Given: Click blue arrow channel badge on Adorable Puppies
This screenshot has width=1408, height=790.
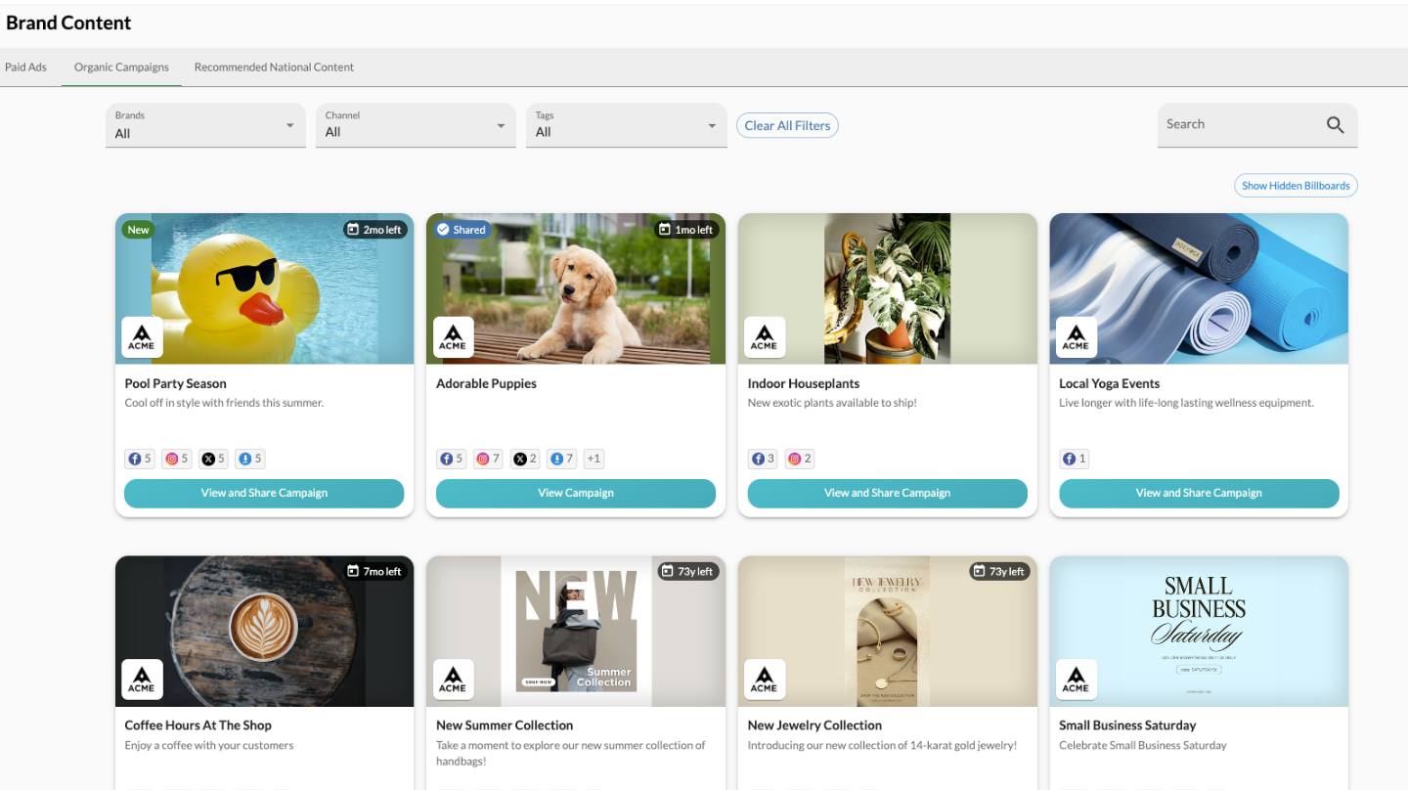Looking at the screenshot, I should (x=562, y=459).
